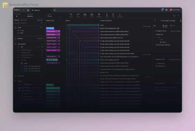Collapse the spec folder in unstaged files
This screenshot has height=131, width=195.
tap(156, 37)
